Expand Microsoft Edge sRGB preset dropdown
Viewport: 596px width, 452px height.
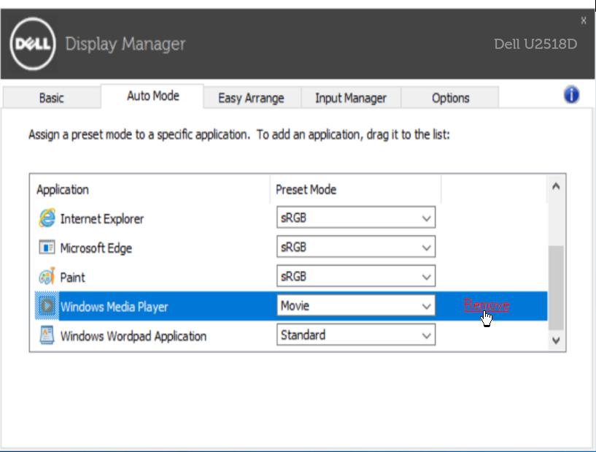pos(356,247)
